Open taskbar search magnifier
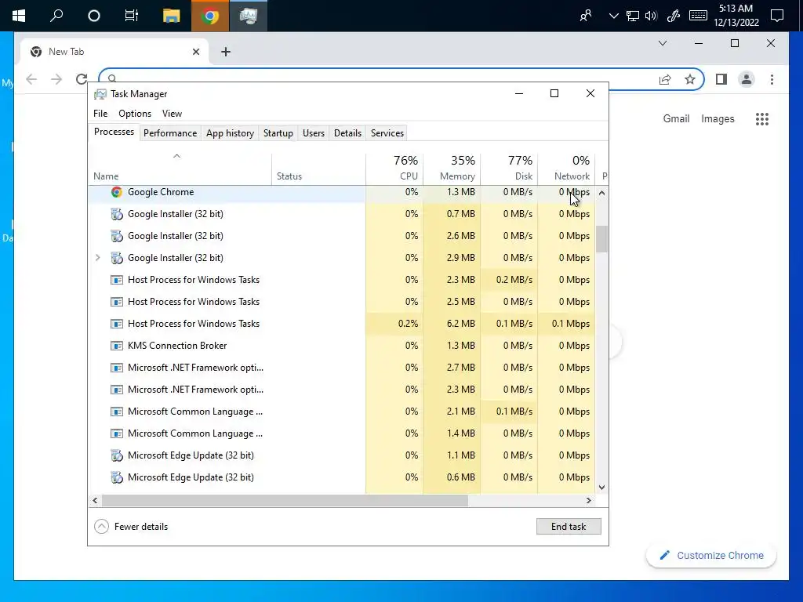803x602 pixels. pyautogui.click(x=56, y=16)
